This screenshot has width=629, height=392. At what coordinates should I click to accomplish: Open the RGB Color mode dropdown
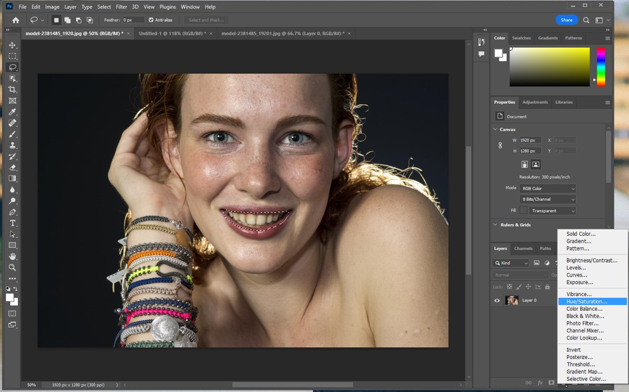click(547, 189)
